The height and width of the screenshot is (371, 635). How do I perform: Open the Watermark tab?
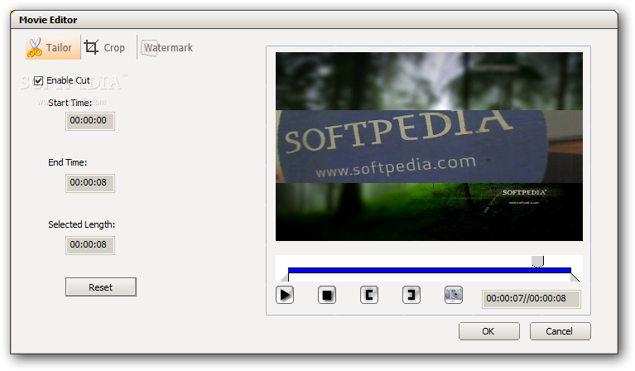point(167,47)
